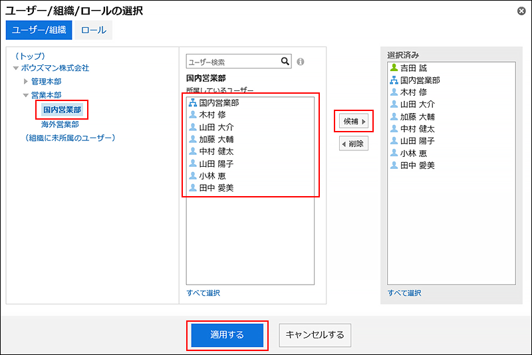Select (組織に未所属のユーザー) in the tree
This screenshot has width=532, height=355.
tap(70, 138)
